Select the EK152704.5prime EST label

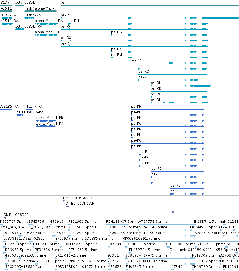(x=145, y=250)
